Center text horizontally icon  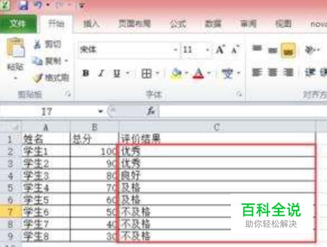click(272, 72)
